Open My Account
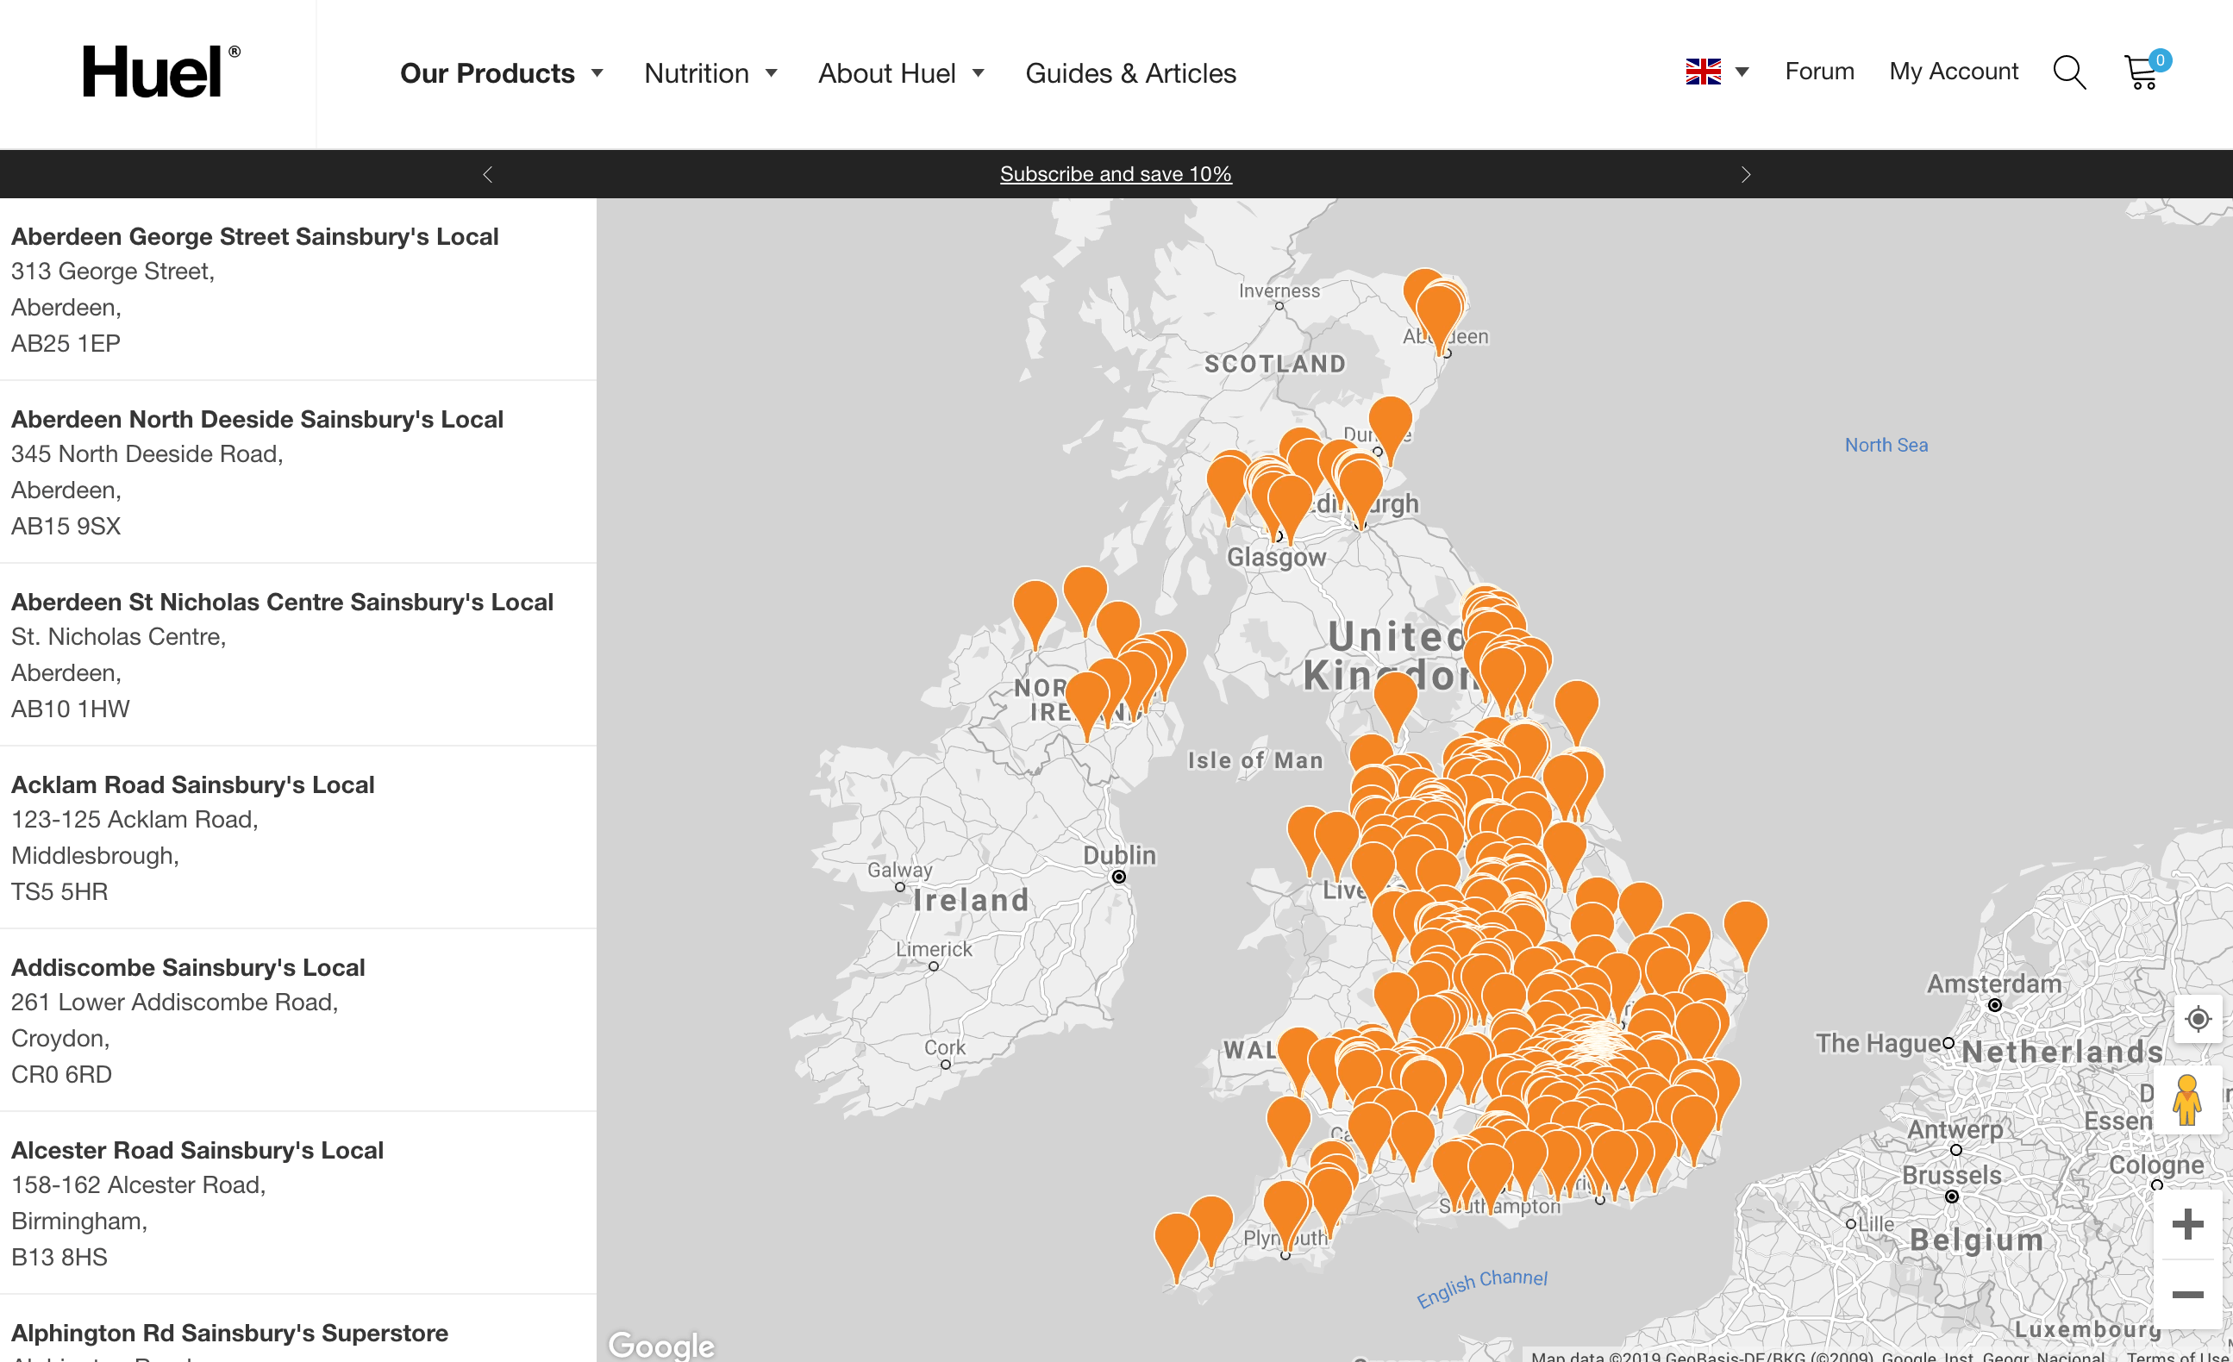2233x1362 pixels. [1953, 72]
